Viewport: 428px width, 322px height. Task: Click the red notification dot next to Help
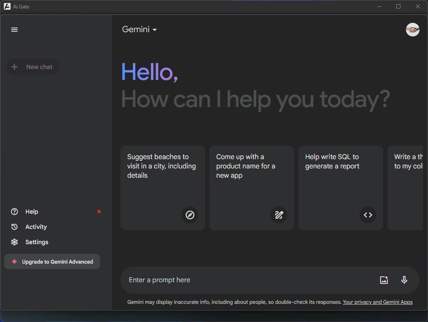99,212
